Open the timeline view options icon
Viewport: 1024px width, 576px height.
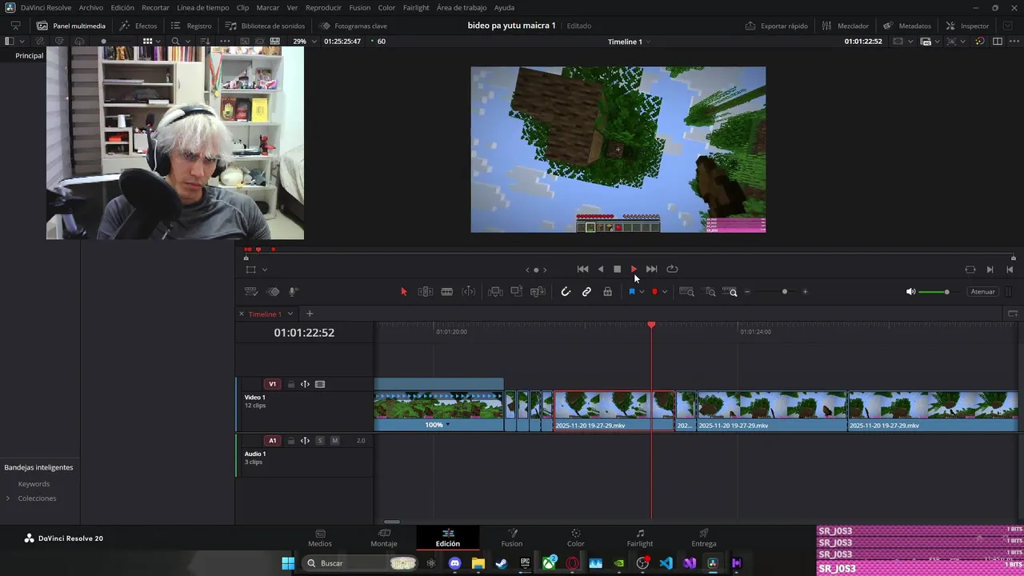point(250,292)
